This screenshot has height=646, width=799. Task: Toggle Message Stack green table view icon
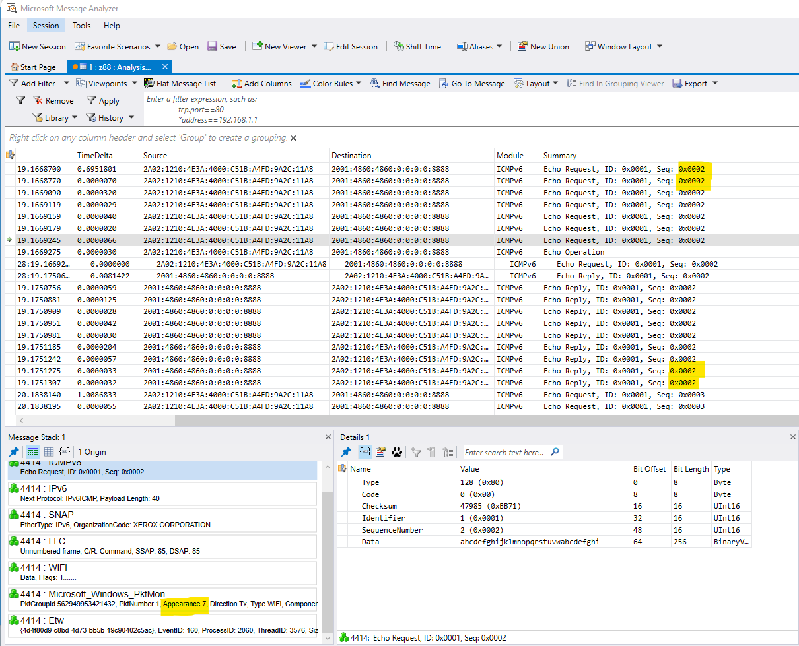(33, 452)
